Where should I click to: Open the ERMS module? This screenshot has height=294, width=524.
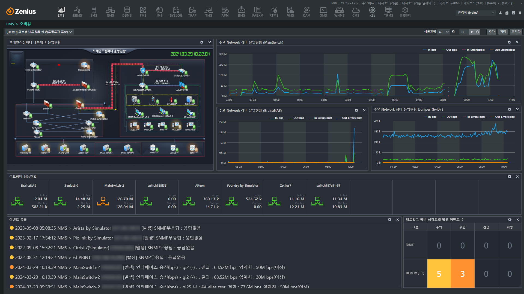coord(77,12)
